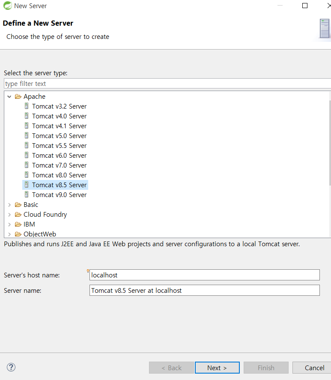Click the Tomcat v5.5 server icon

(27, 145)
